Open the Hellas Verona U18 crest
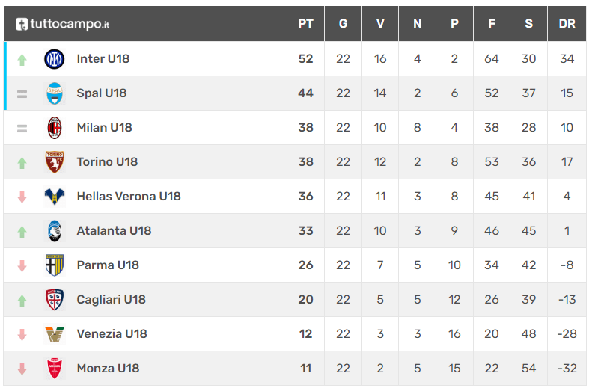 point(55,197)
